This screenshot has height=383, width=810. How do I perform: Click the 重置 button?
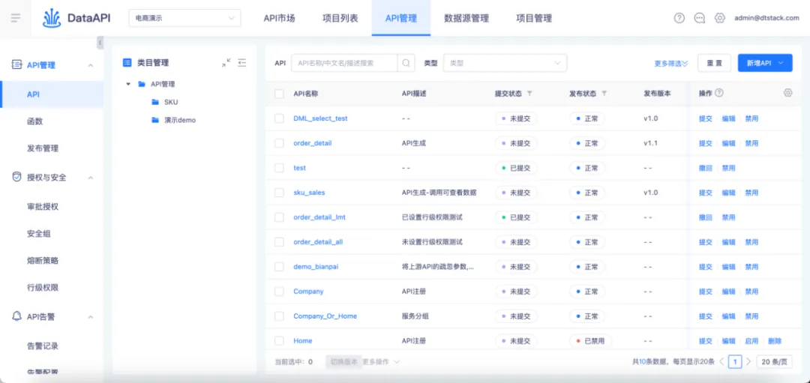[x=714, y=64]
